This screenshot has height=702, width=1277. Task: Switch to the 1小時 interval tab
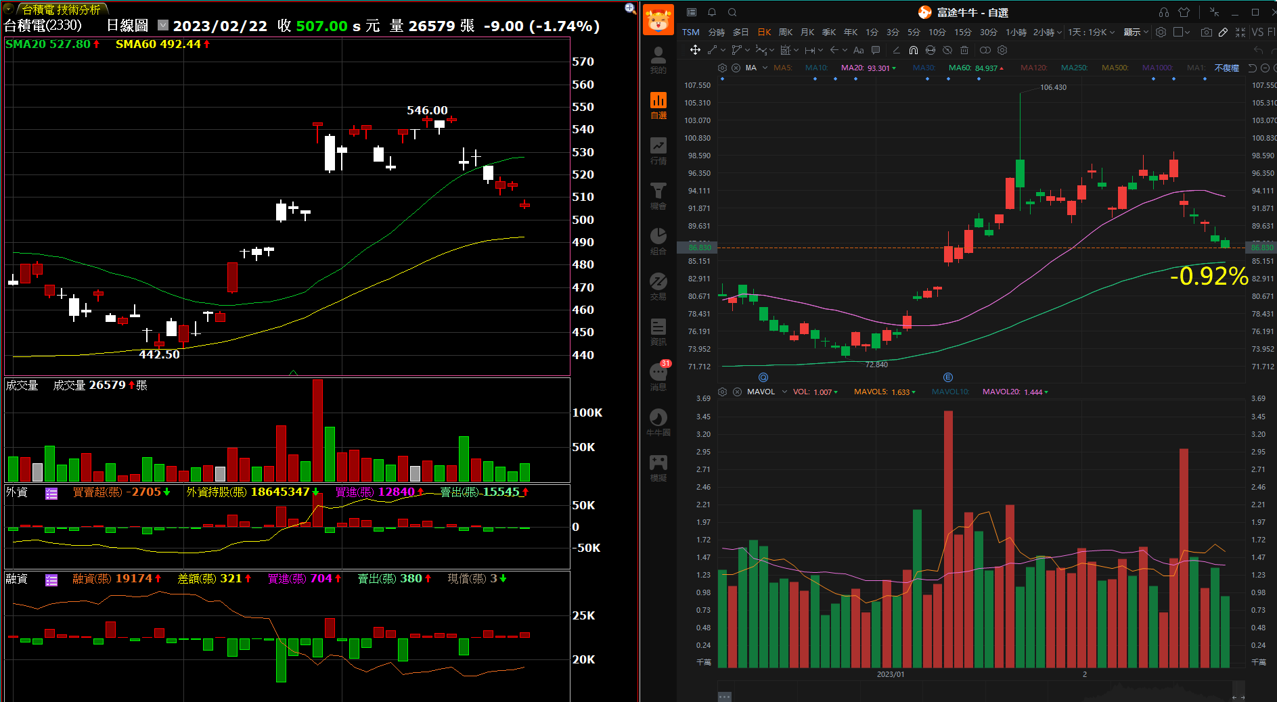pyautogui.click(x=1016, y=32)
